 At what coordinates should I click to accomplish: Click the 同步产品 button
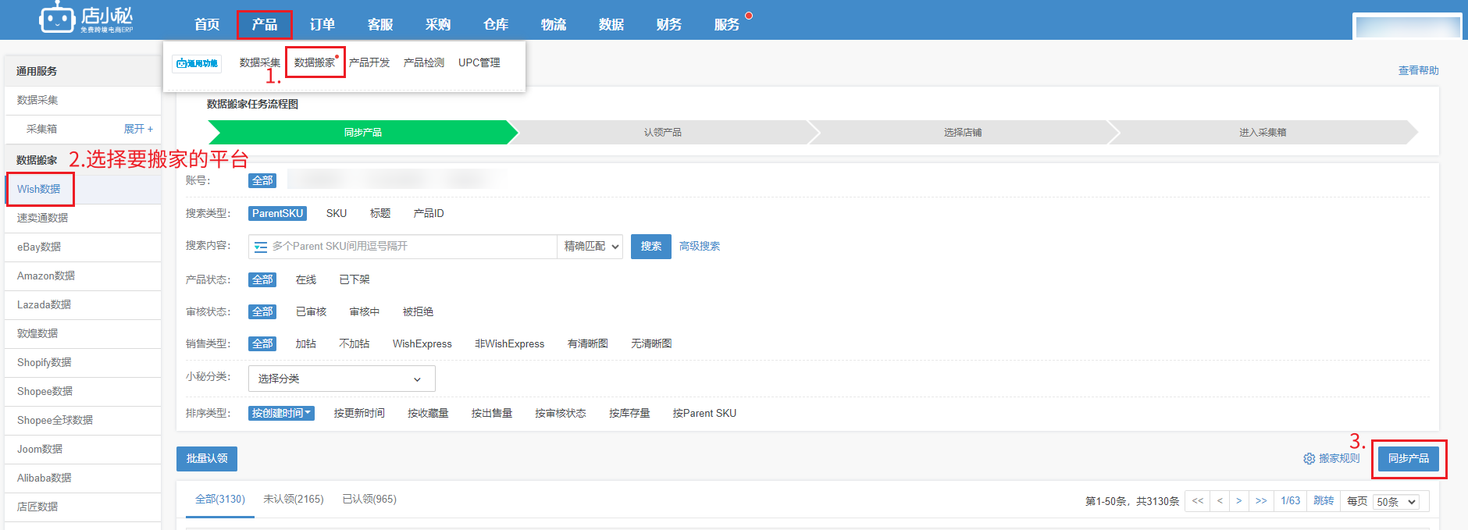(1409, 459)
